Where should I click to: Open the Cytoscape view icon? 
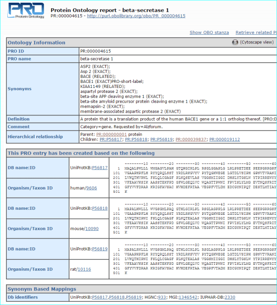(x=235, y=42)
